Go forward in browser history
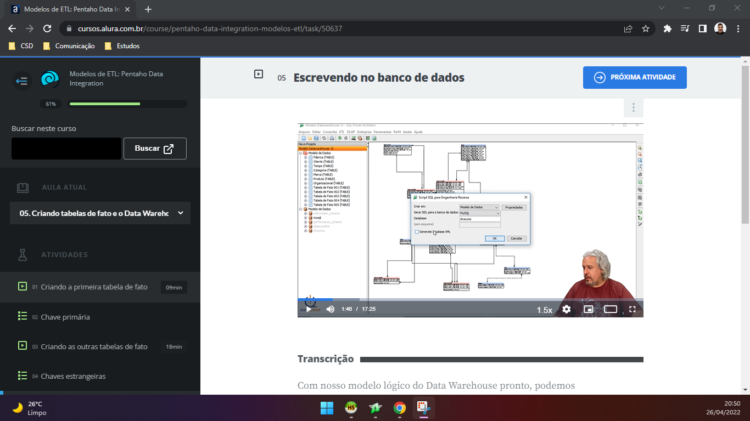 30,29
